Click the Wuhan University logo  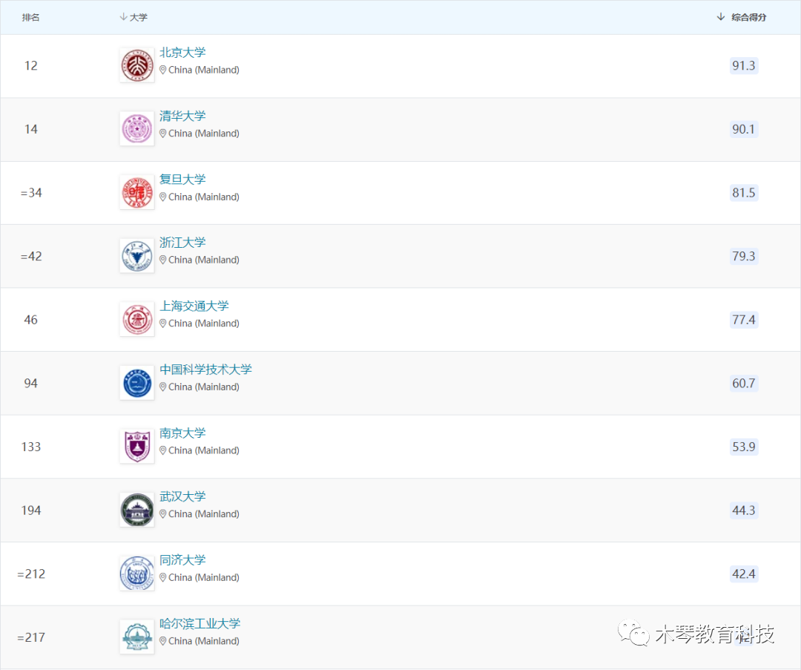(137, 510)
